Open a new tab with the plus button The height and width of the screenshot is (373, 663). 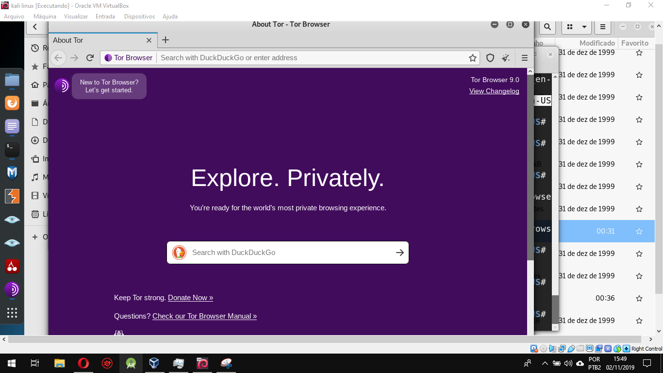tap(166, 40)
